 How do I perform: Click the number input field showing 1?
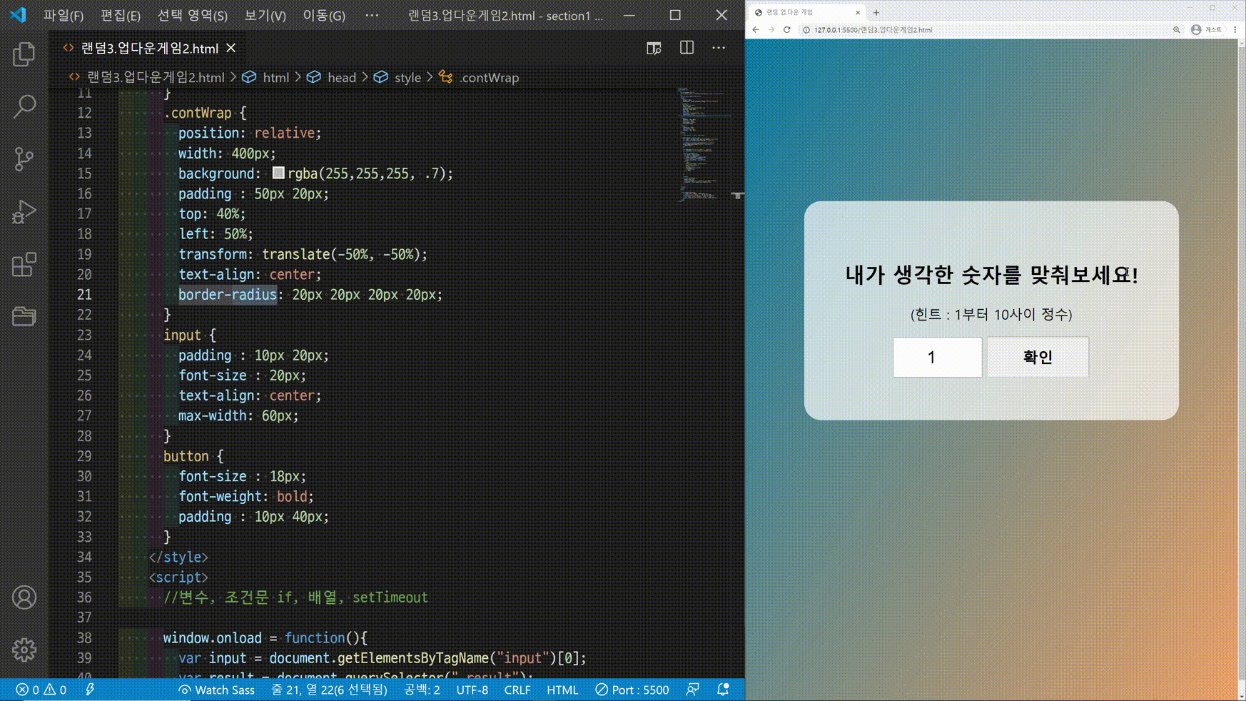[938, 357]
